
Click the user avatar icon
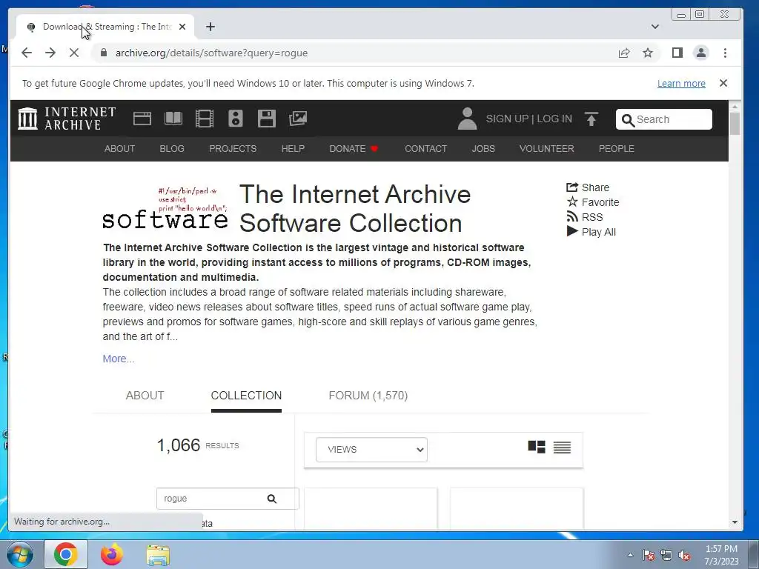(x=467, y=119)
